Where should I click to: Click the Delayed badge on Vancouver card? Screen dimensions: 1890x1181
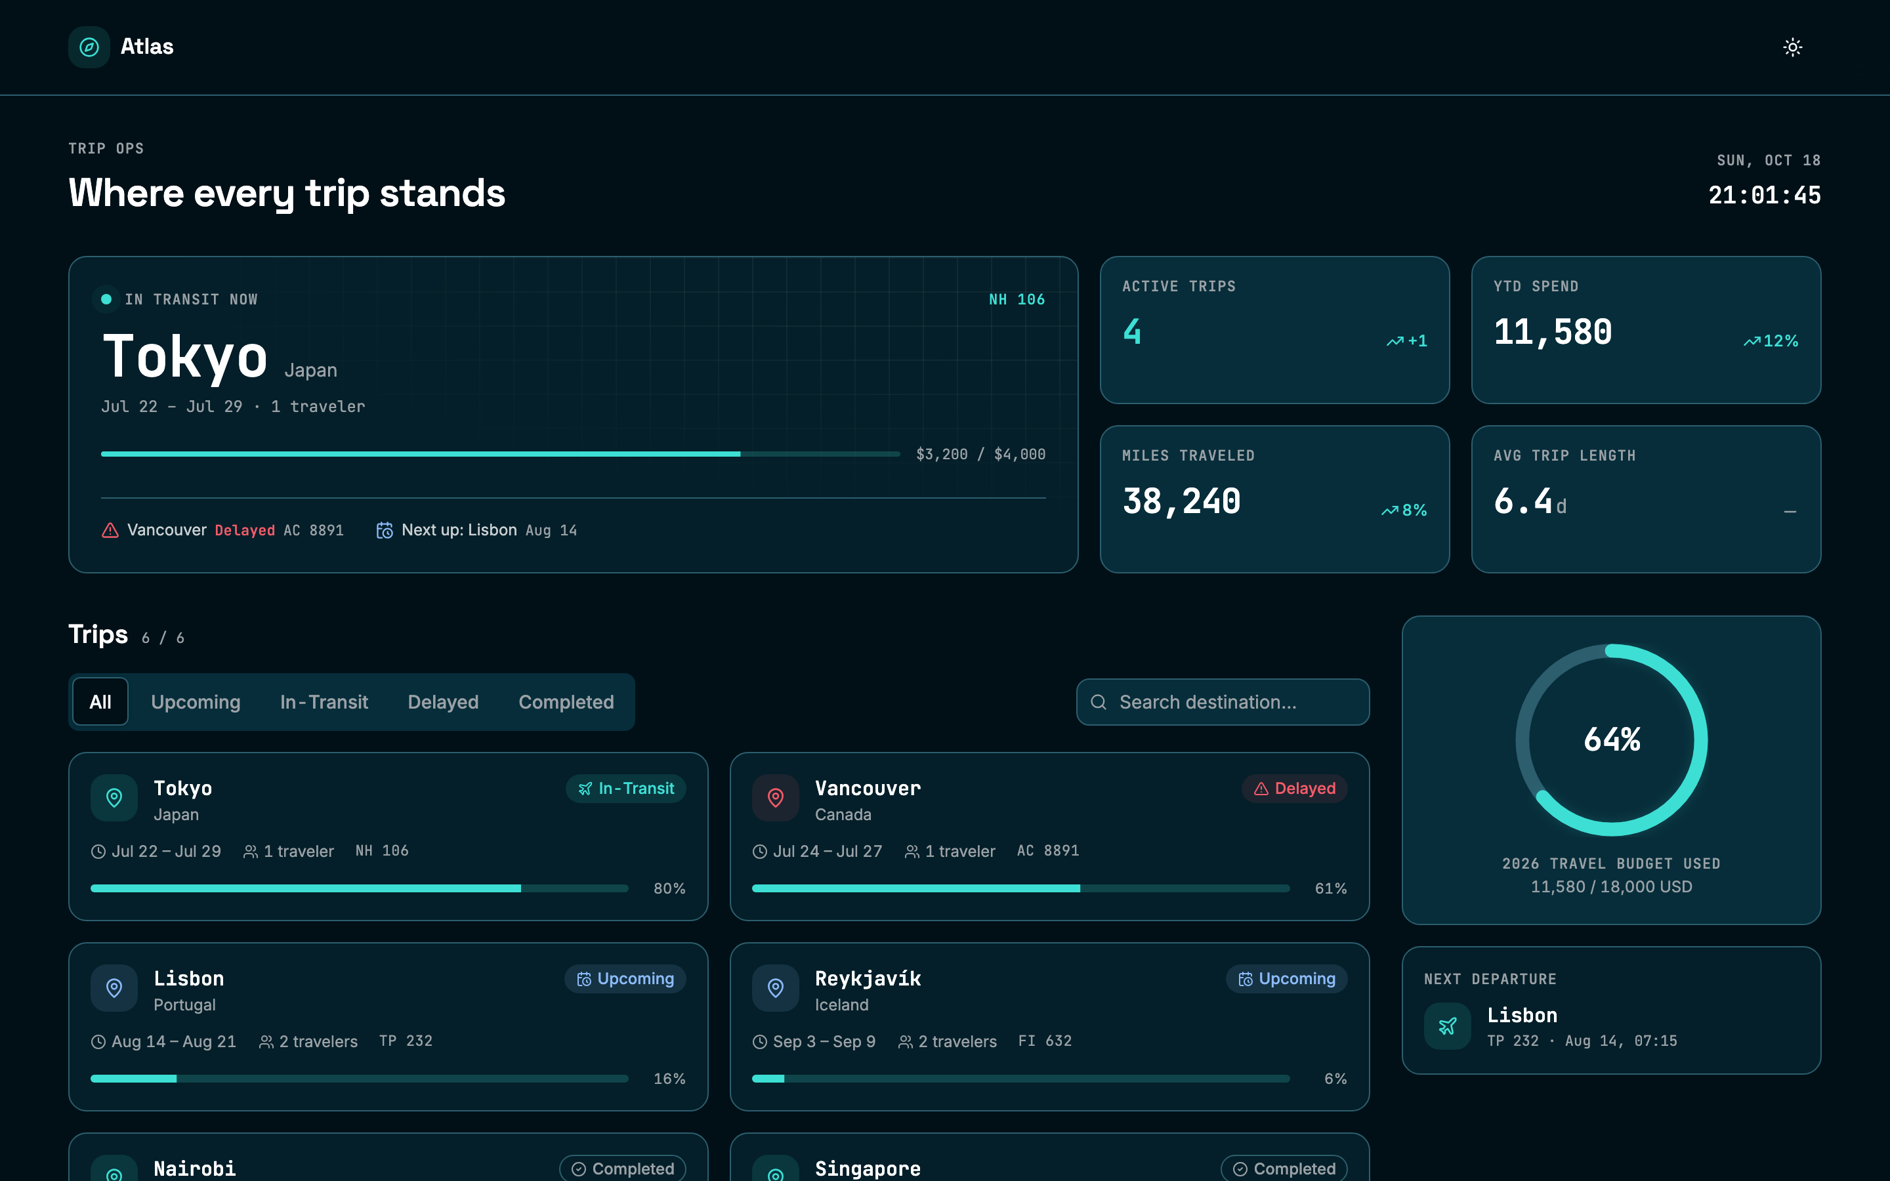[1294, 788]
